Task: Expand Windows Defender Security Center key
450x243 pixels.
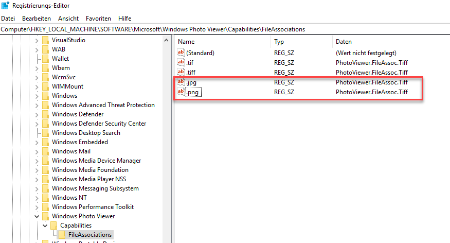Action: coord(37,124)
